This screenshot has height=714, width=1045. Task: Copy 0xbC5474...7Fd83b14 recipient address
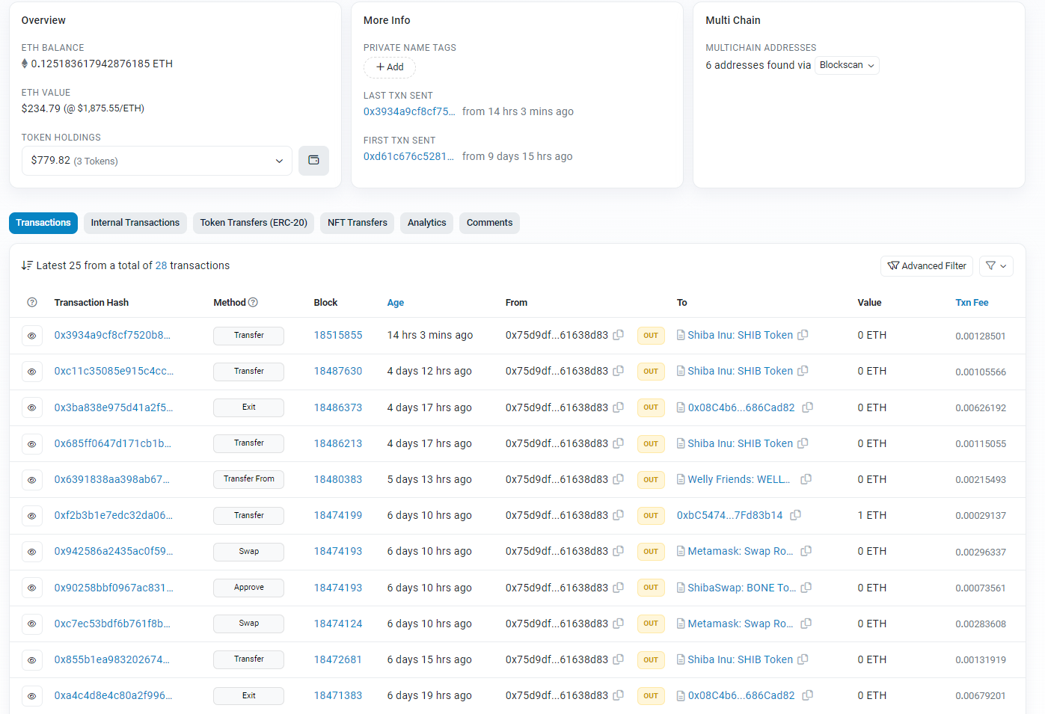coord(795,515)
